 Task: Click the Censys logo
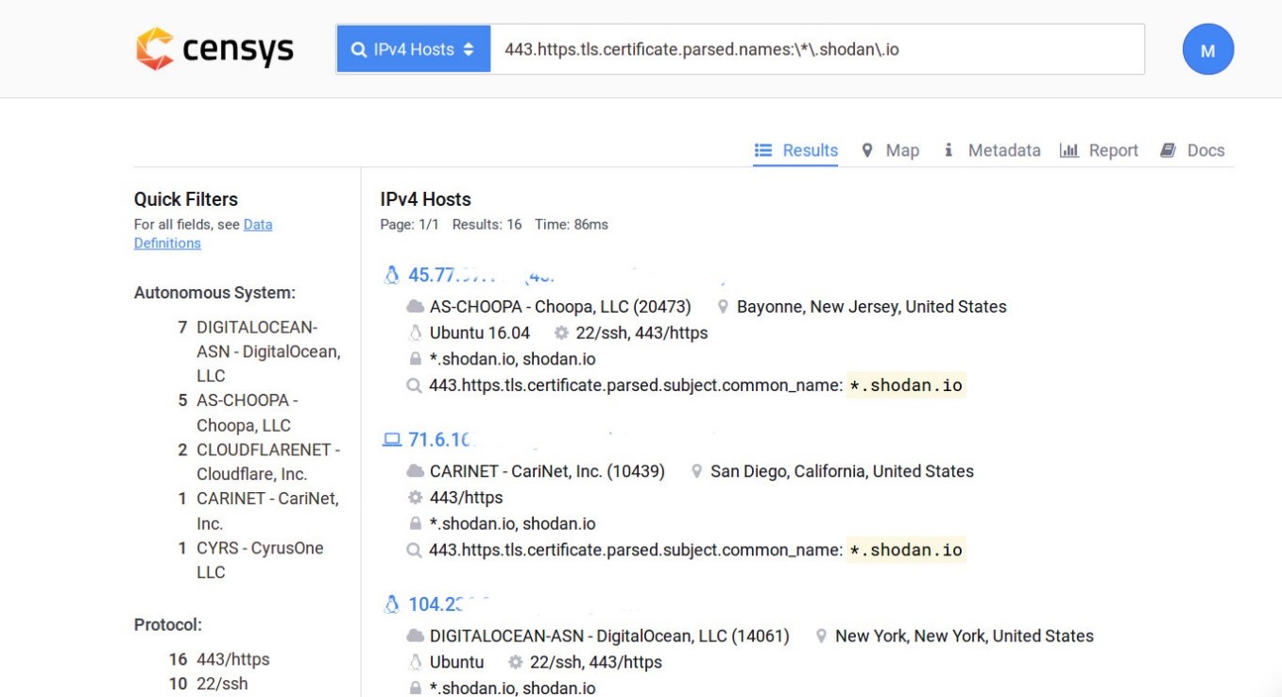214,49
